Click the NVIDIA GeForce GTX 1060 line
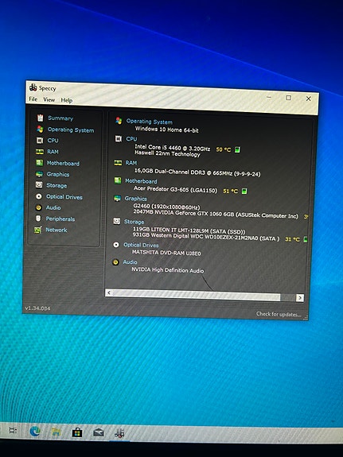The width and height of the screenshot is (343, 457). tap(216, 215)
